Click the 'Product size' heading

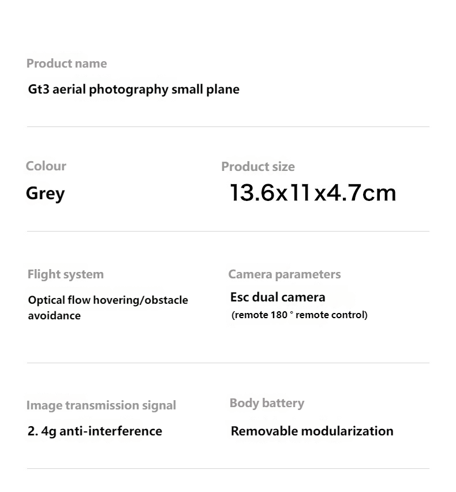[258, 167]
